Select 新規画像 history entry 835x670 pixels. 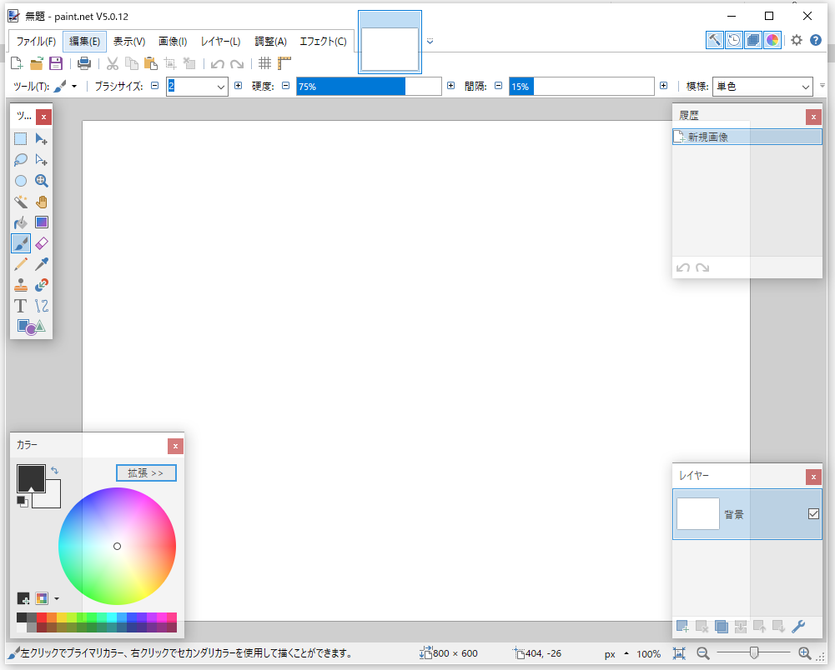coord(747,137)
